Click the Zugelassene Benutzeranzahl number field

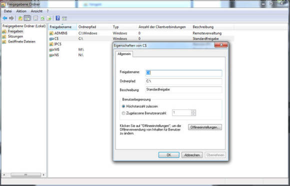pyautogui.click(x=181, y=112)
